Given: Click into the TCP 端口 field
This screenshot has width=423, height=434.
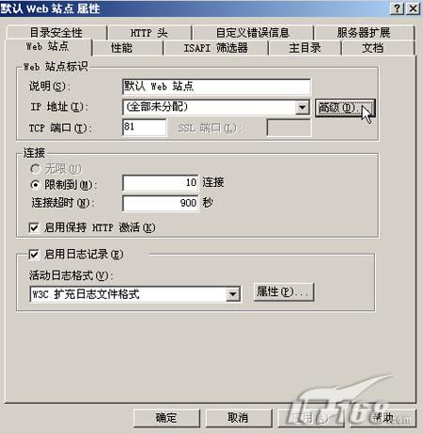Looking at the screenshot, I should [x=144, y=127].
